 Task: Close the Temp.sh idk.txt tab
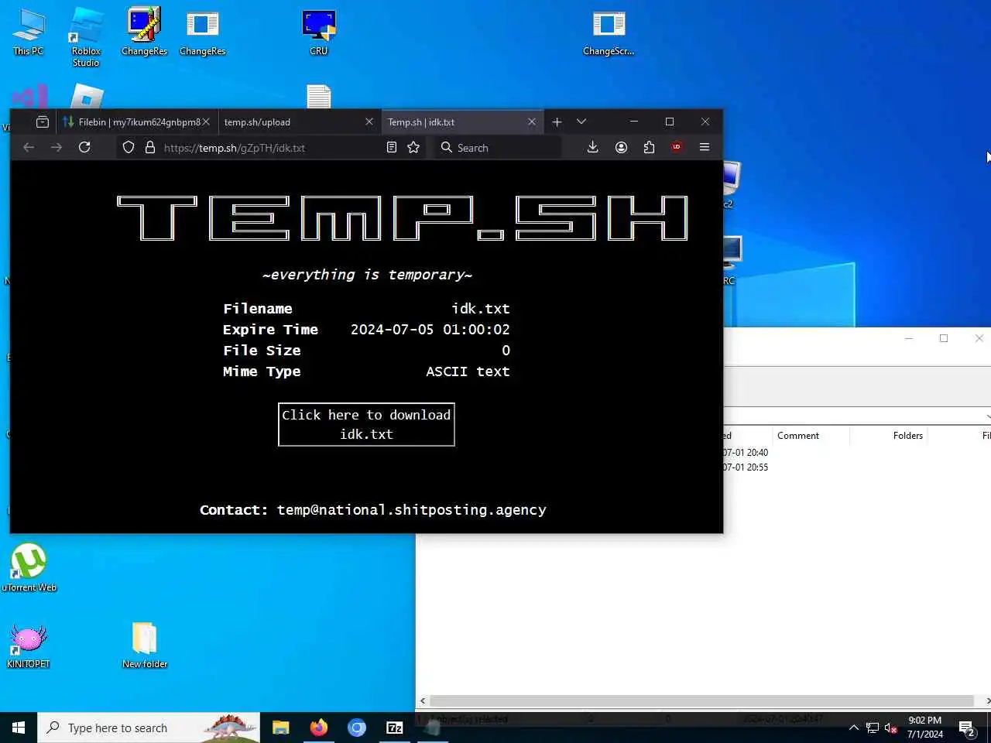(532, 122)
